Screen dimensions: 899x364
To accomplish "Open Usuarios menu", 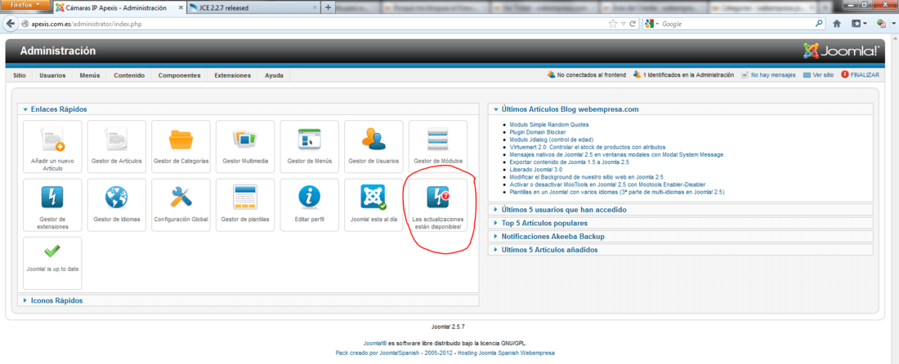I will [52, 76].
